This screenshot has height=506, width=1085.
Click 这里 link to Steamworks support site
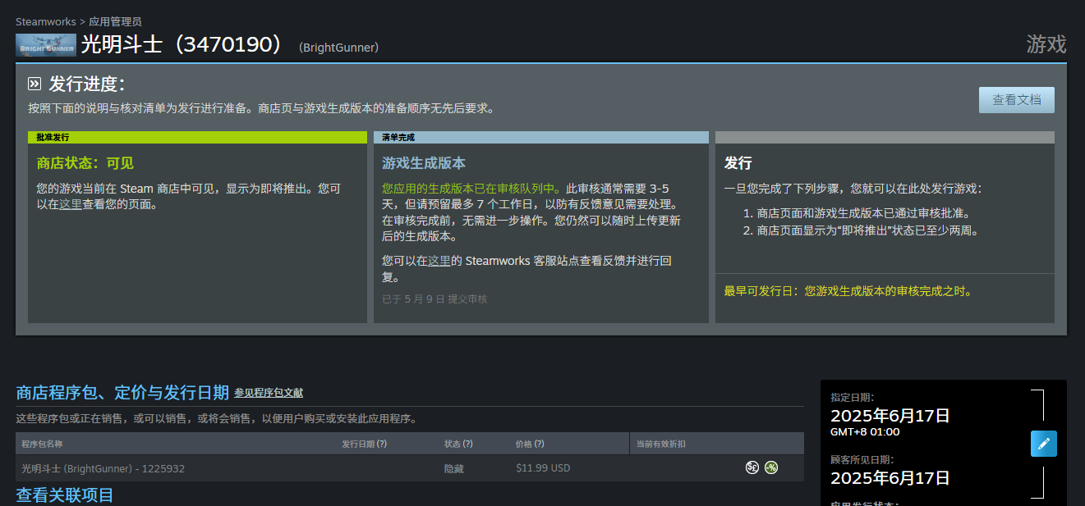pyautogui.click(x=439, y=261)
